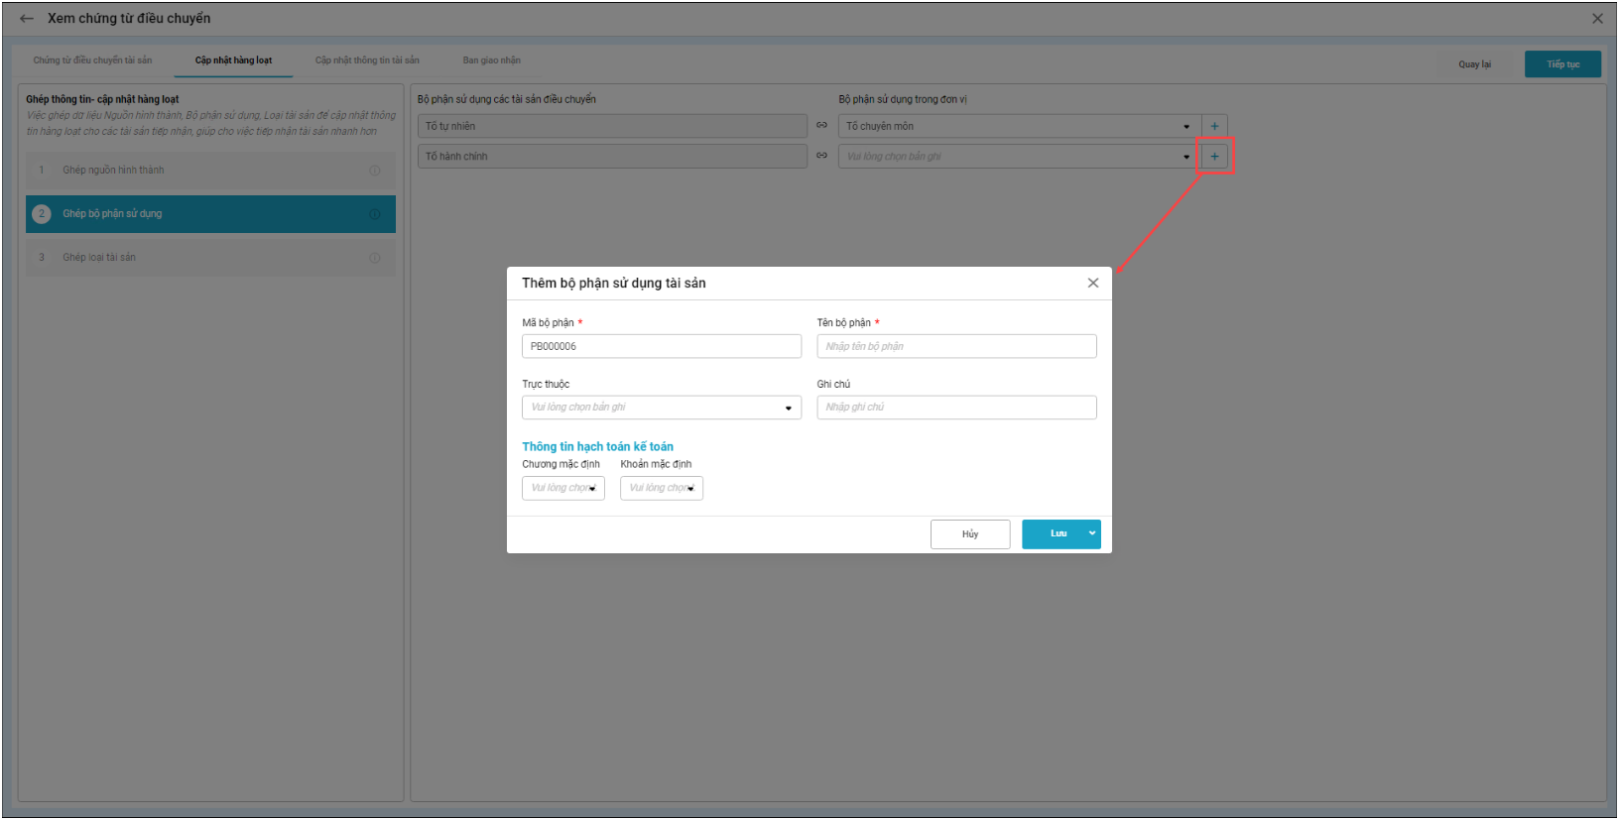The width and height of the screenshot is (1620, 820).
Task: Close the Thêm bộ phận sử dụng tài sản dialog
Action: pos(1093,283)
